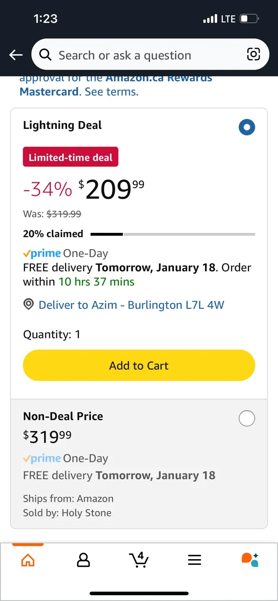Tap the Add to Cart button
The image size is (278, 601).
[139, 365]
